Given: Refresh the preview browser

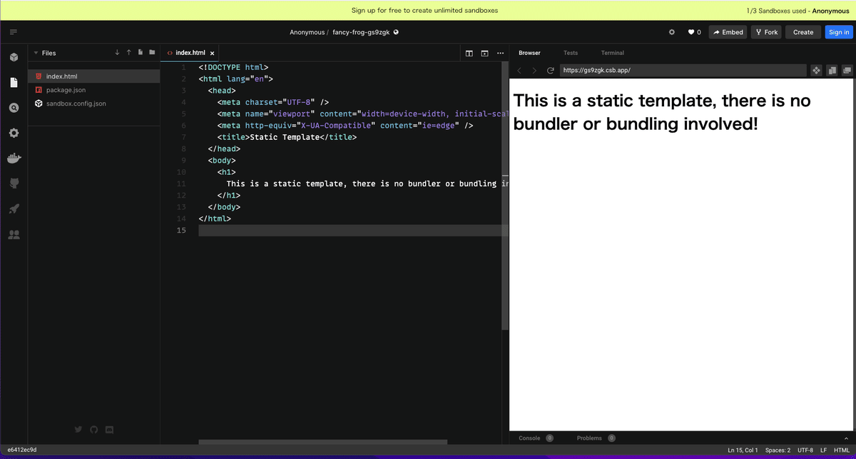Looking at the screenshot, I should click(550, 70).
